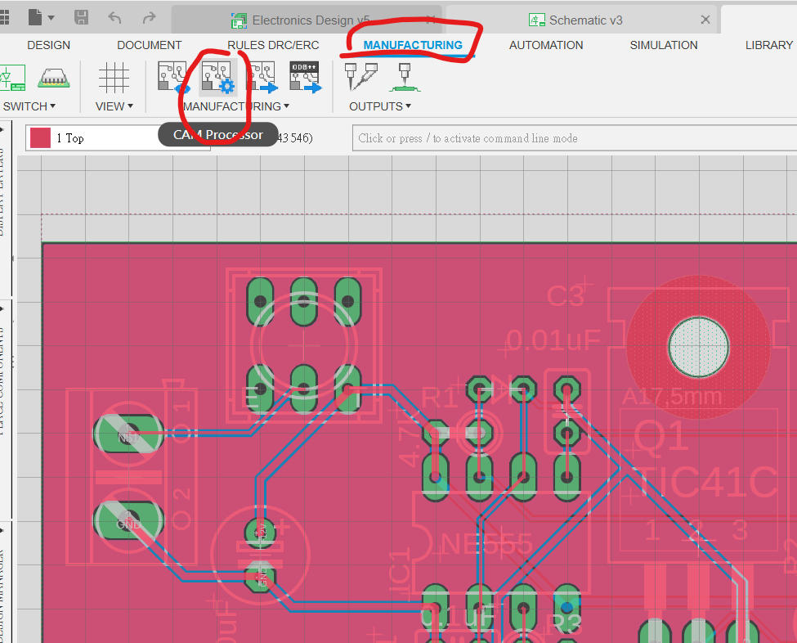Switch to the Schematic v3 document tab
Viewport: 797px width, 643px height.
[x=586, y=20]
